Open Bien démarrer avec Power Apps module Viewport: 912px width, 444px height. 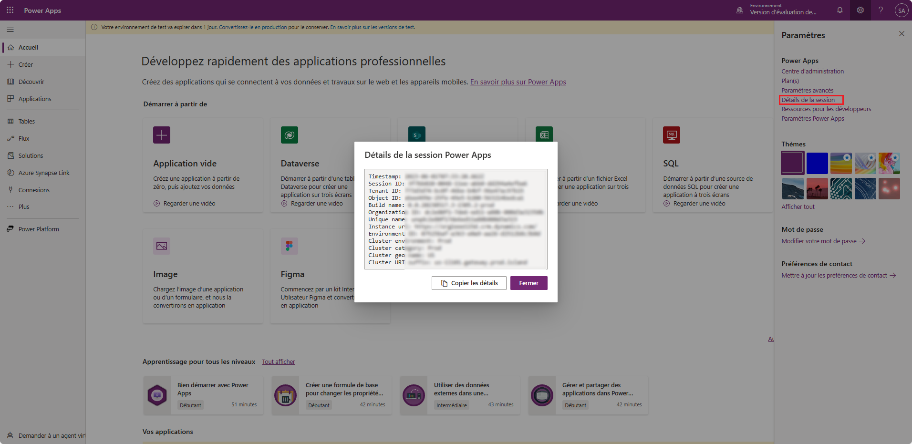tap(203, 395)
